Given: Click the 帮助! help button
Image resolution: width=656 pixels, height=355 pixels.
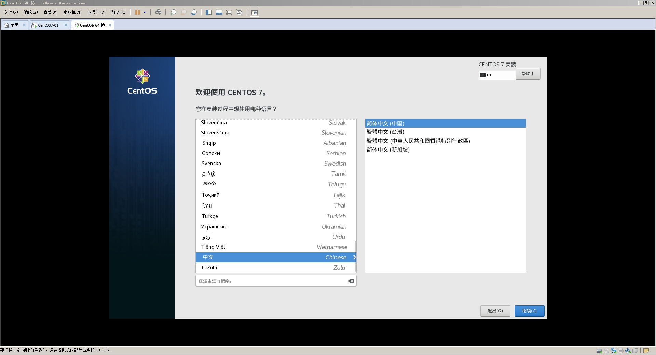Looking at the screenshot, I should [x=528, y=74].
